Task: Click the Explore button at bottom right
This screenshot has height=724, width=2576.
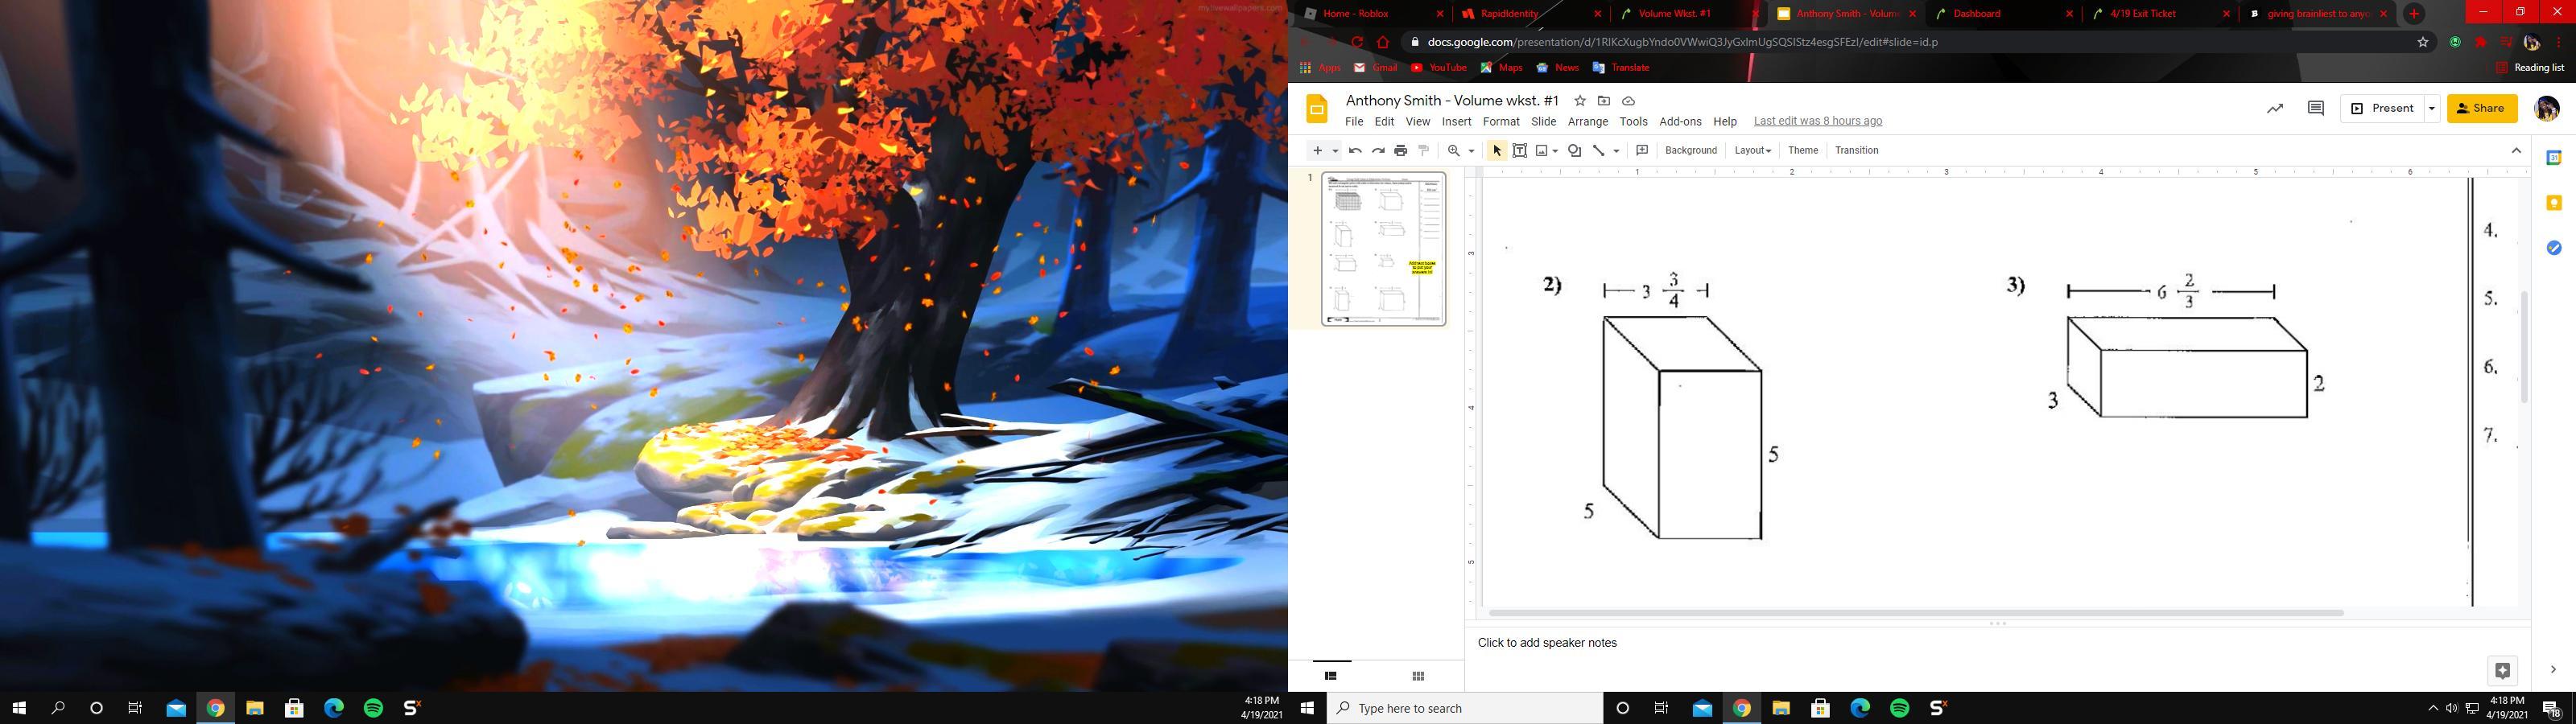Action: (x=2503, y=670)
